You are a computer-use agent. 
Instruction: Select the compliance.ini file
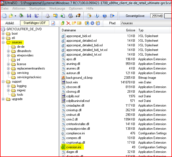pos(75,133)
